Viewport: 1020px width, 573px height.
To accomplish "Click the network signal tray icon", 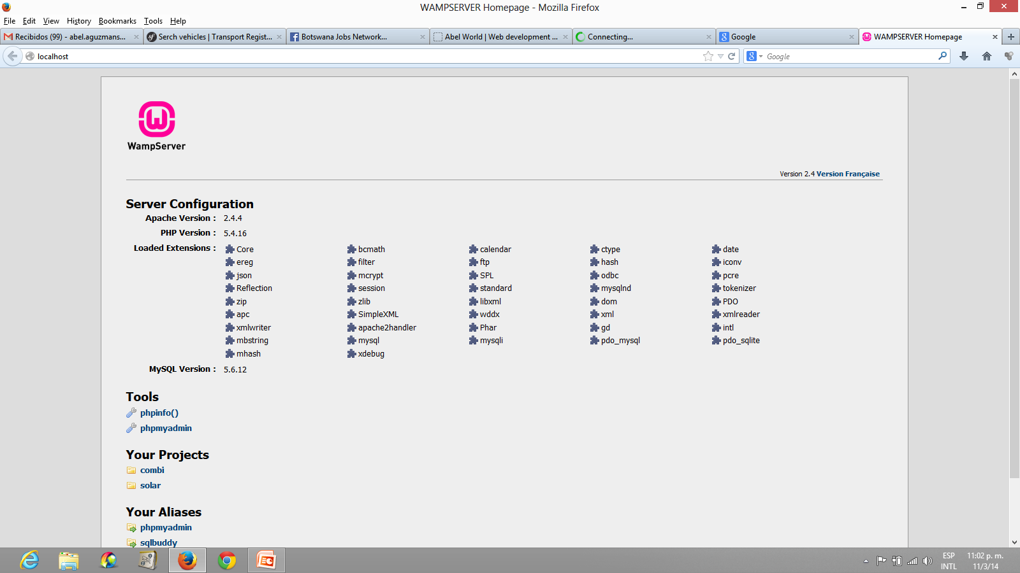I will click(912, 561).
